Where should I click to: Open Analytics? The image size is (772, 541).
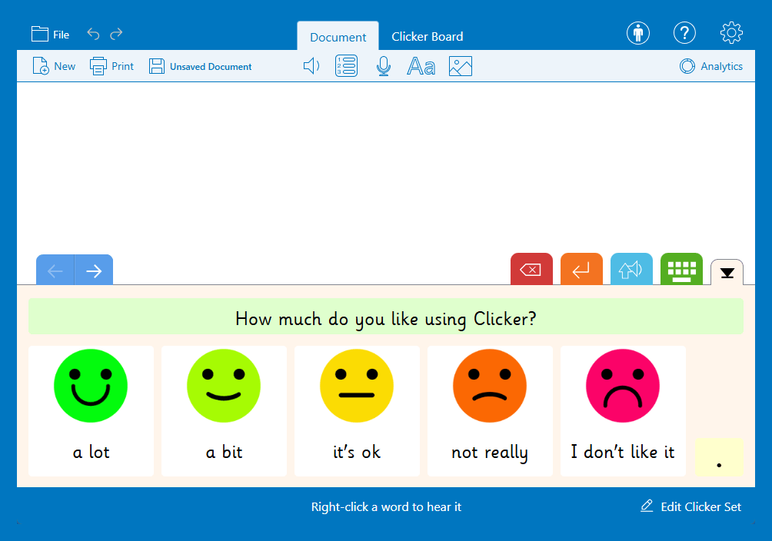711,66
